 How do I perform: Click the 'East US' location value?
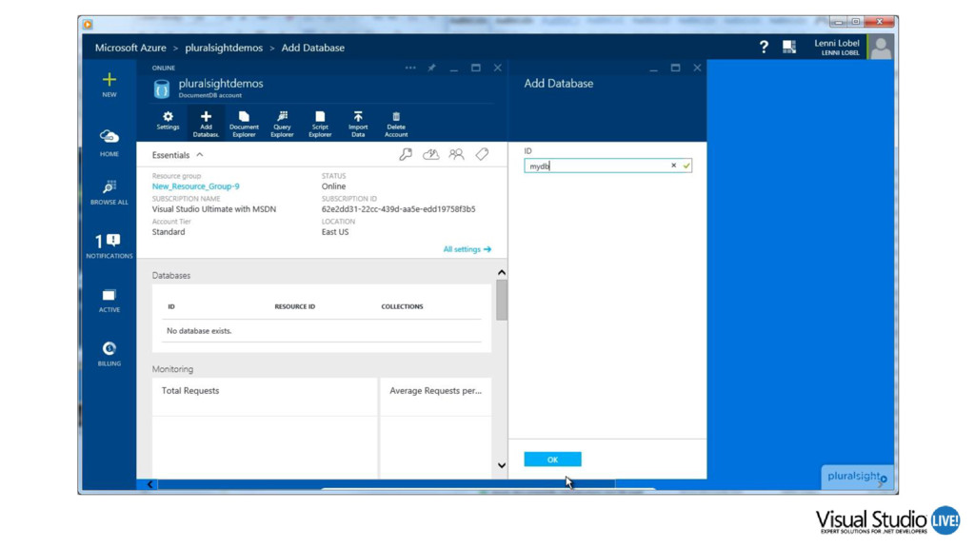point(335,232)
